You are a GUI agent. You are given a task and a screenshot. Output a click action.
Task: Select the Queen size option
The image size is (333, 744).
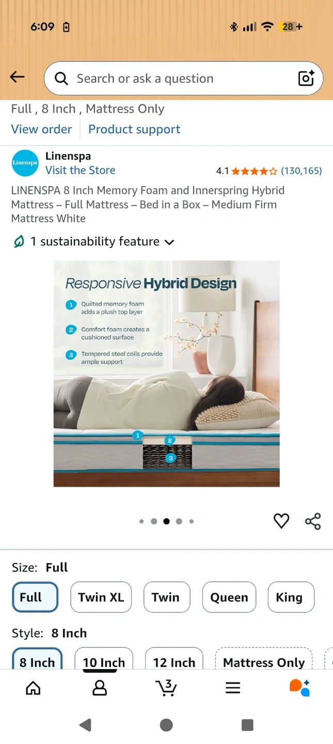229,597
